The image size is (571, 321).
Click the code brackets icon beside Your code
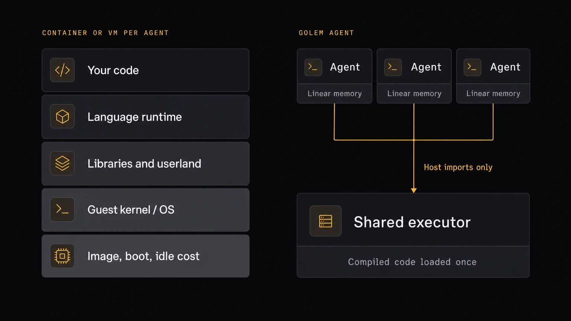(62, 70)
